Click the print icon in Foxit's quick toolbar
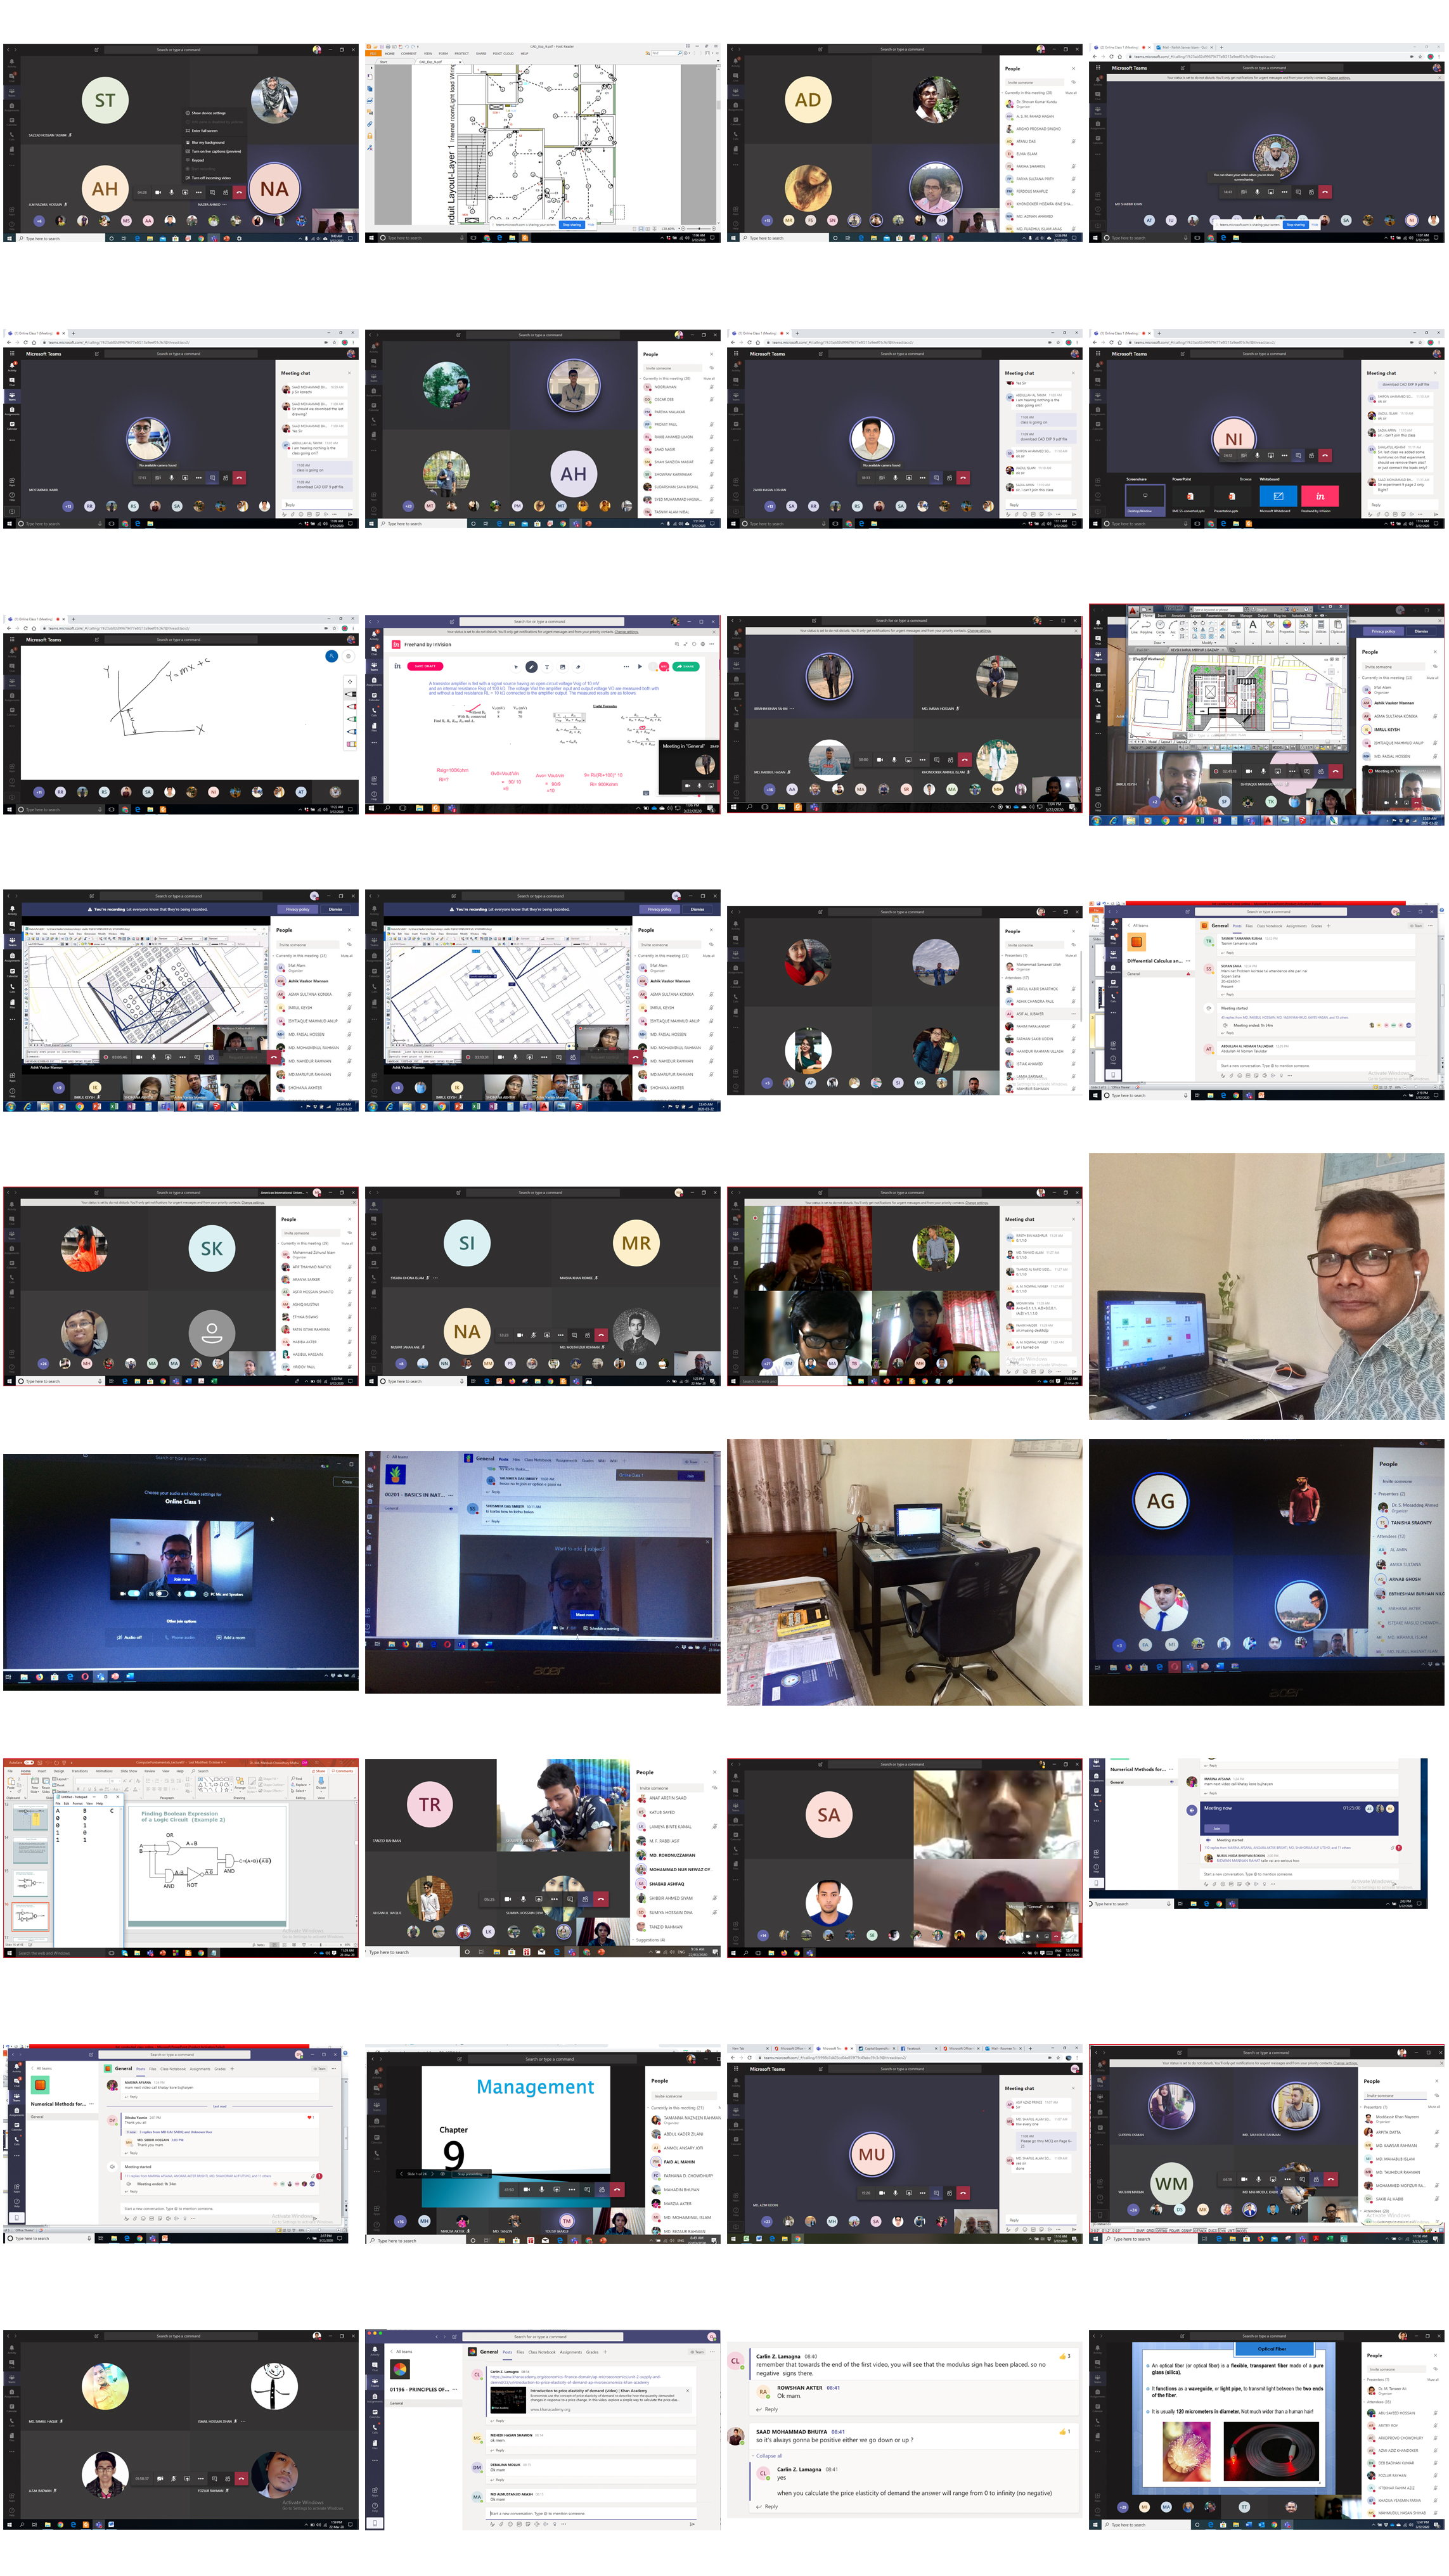Viewport: 1449px width, 2576px height. point(388,47)
